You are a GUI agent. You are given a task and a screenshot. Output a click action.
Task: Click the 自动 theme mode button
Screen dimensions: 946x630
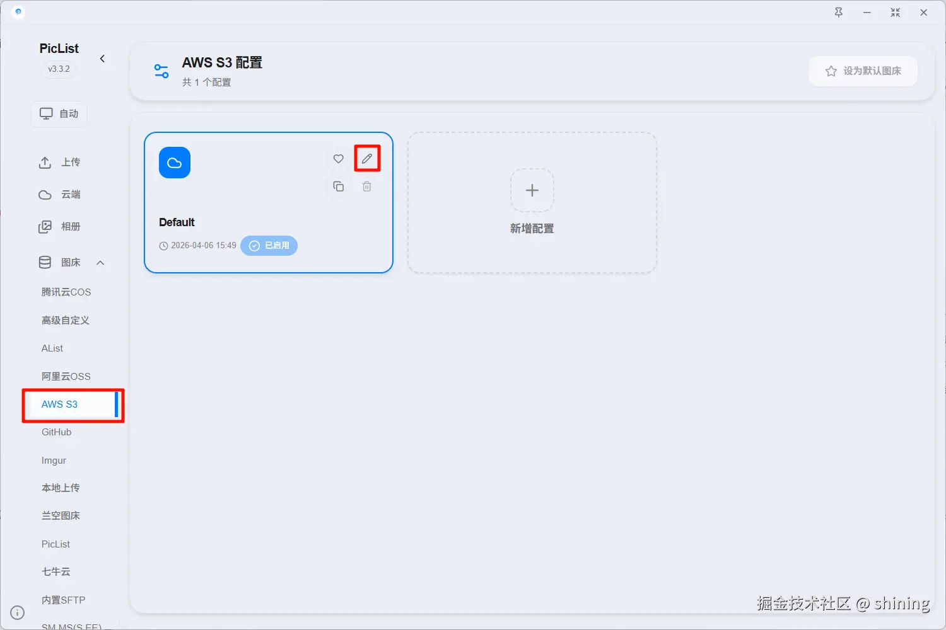click(x=59, y=114)
